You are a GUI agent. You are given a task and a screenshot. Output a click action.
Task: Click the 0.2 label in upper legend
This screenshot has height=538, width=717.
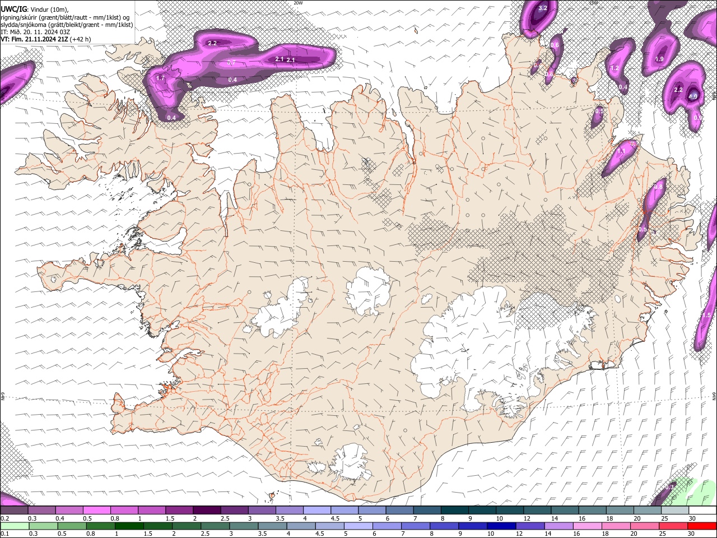[x=4, y=518]
